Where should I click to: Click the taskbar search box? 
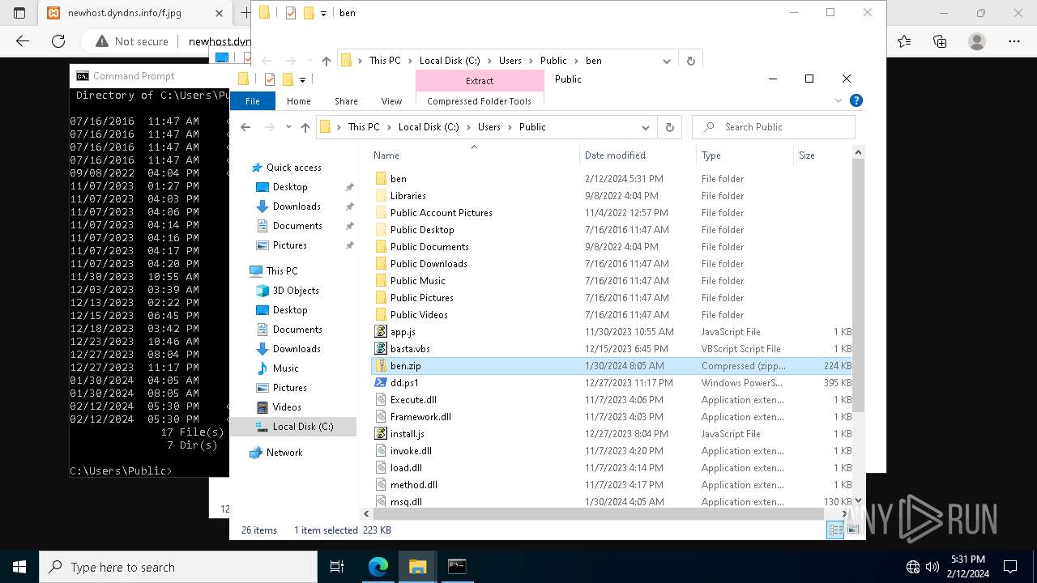pos(178,567)
